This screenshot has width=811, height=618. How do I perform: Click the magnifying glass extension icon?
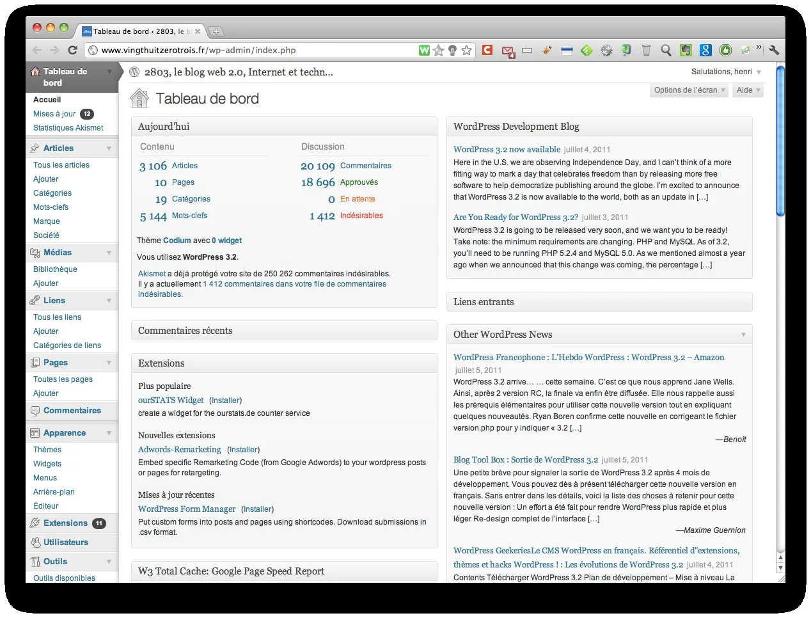pos(666,50)
